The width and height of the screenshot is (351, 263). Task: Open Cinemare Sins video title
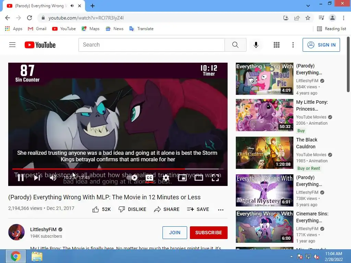[312, 217]
